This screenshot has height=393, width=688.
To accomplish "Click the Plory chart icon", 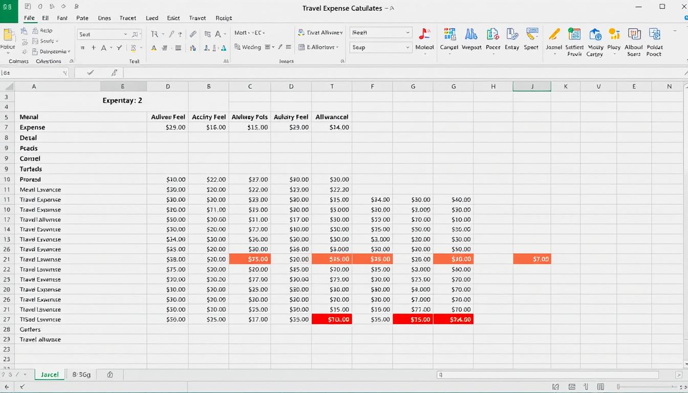I will [x=614, y=34].
